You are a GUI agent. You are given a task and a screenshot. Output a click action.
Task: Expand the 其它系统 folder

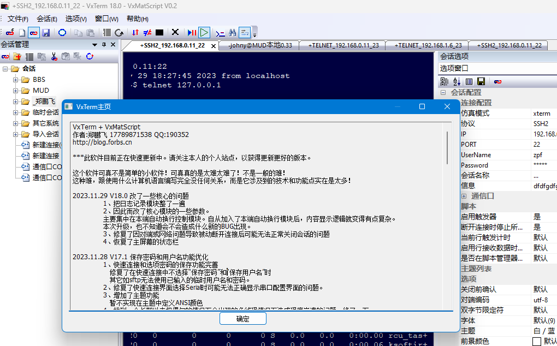click(16, 123)
